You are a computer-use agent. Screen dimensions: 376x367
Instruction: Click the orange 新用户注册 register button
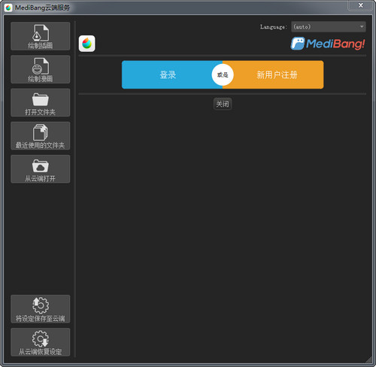click(277, 74)
